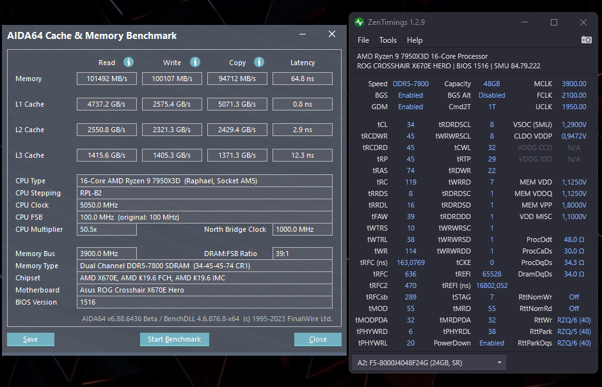Open the File menu in ZenTimings

click(x=363, y=40)
